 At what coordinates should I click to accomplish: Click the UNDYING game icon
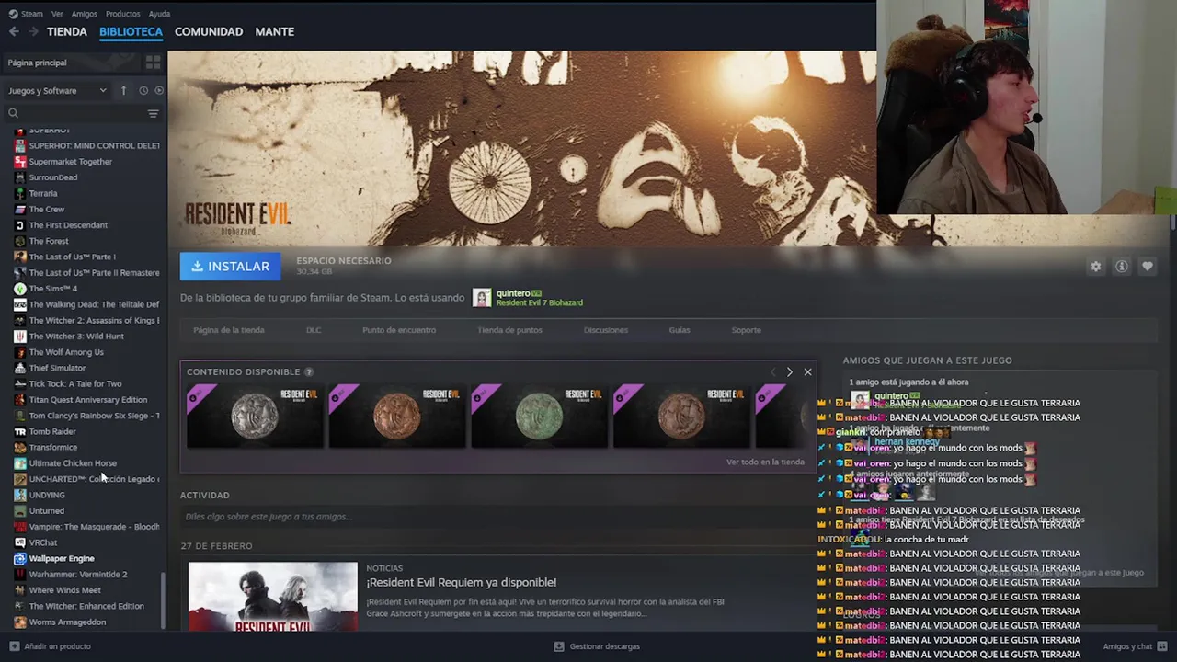click(19, 495)
